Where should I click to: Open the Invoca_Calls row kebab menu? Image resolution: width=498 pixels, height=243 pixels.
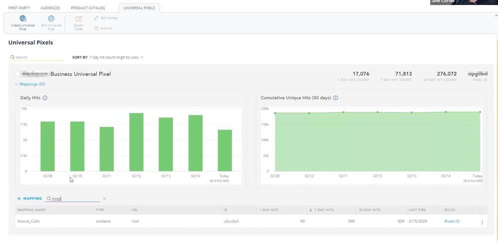(482, 222)
